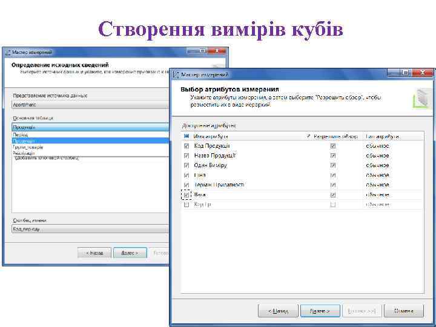Image resolution: width=436 pixels, height=327 pixels.
Task: Select Період in the main table list
Action: (x=91, y=134)
